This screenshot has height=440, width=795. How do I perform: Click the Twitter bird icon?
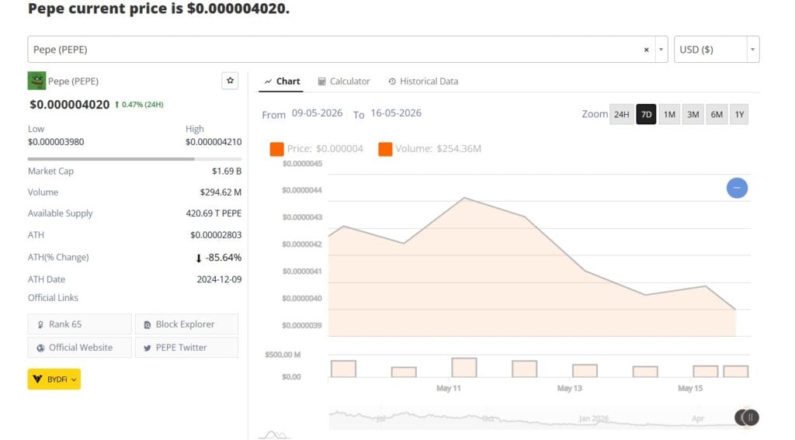pos(147,348)
